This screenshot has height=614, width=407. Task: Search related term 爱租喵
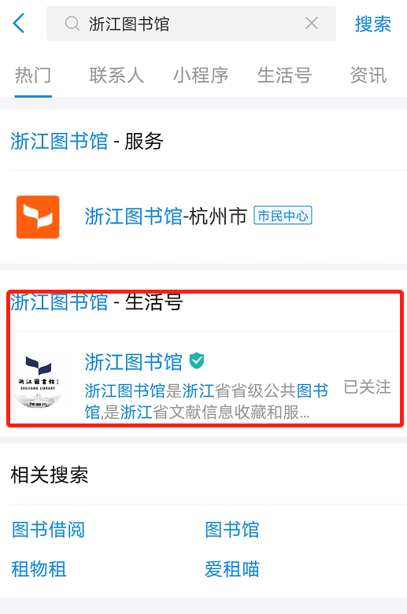tap(232, 569)
